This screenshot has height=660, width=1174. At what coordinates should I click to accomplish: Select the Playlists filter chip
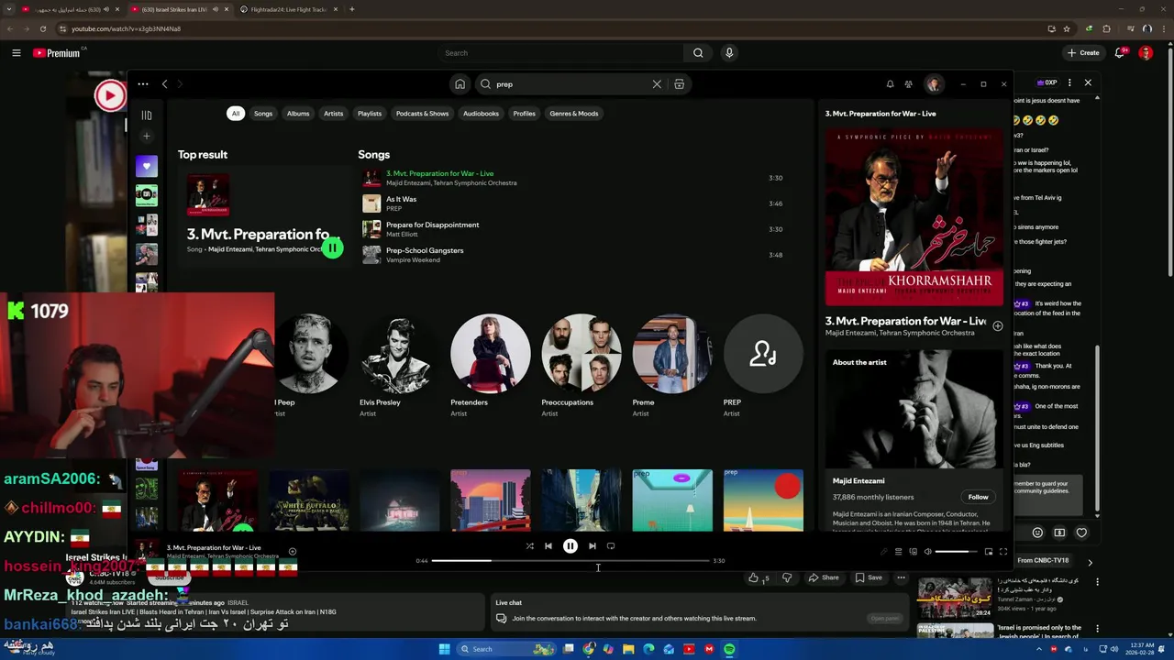(370, 114)
